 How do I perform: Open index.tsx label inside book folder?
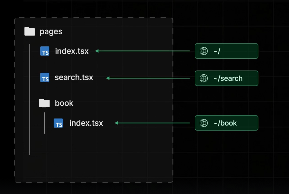(x=86, y=123)
